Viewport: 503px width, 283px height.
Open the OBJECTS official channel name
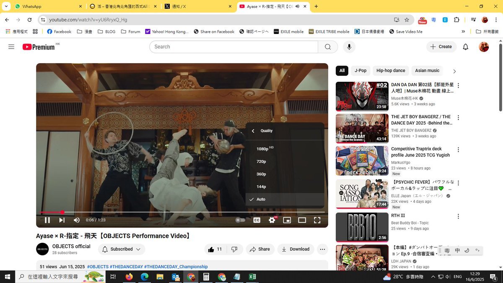71,247
